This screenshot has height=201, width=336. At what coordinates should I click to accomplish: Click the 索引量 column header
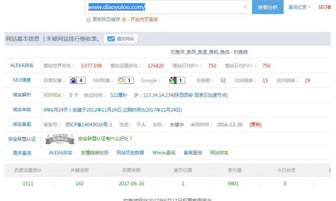pos(235,170)
